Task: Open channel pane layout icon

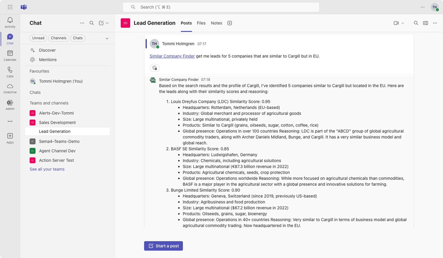Action: click(425, 23)
